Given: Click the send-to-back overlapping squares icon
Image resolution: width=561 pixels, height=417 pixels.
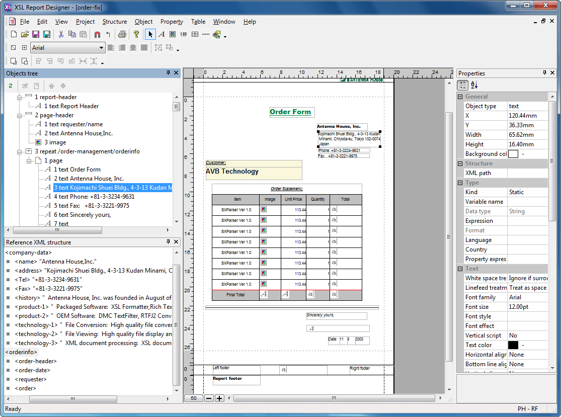Looking at the screenshot, I should click(25, 61).
